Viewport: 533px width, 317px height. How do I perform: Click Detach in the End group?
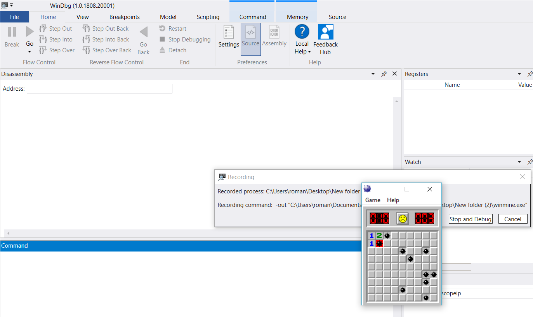[173, 50]
